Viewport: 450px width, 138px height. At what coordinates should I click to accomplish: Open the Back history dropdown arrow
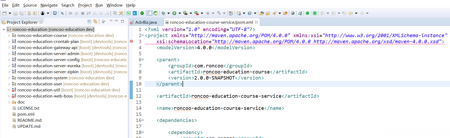[356, 13]
